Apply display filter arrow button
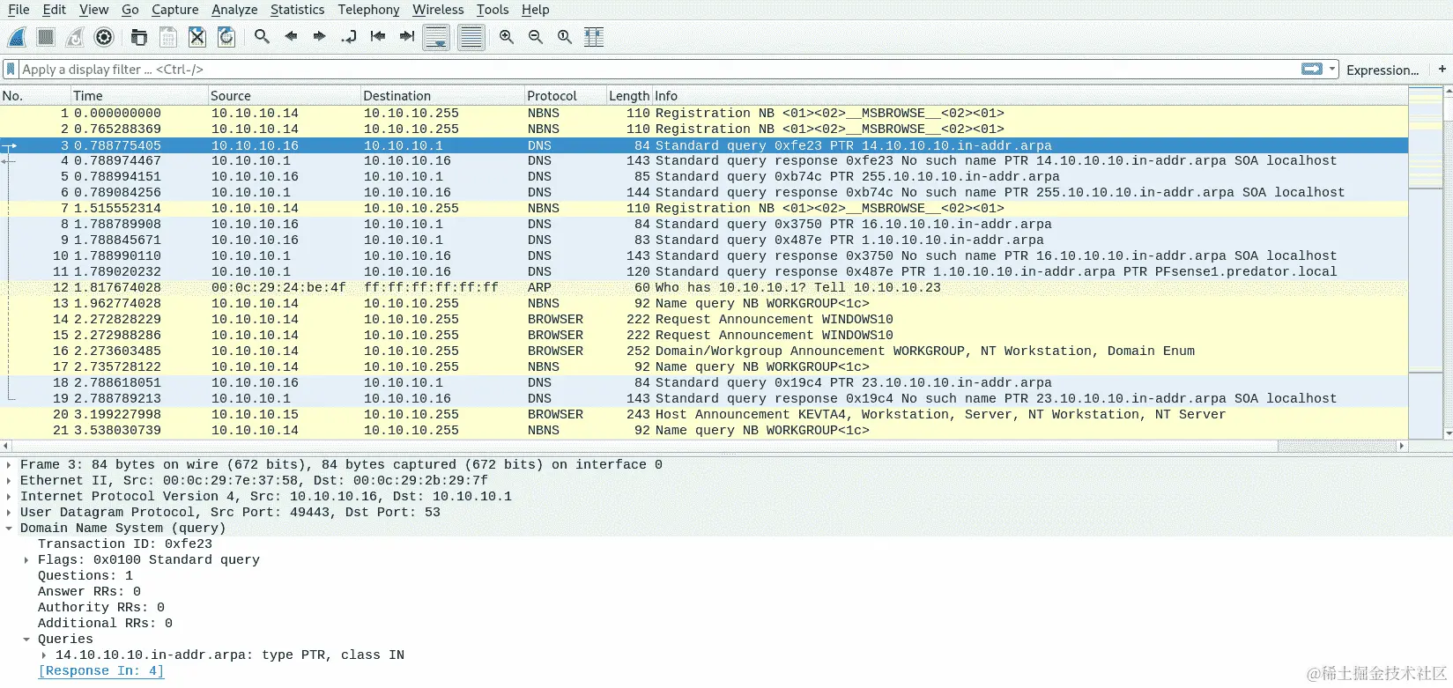This screenshot has width=1453, height=688. coord(1312,69)
